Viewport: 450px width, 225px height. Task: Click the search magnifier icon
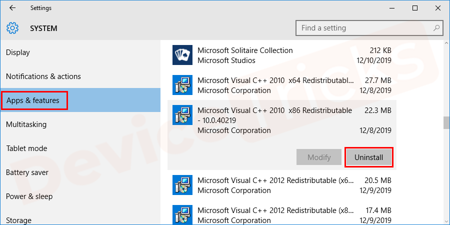(436, 28)
